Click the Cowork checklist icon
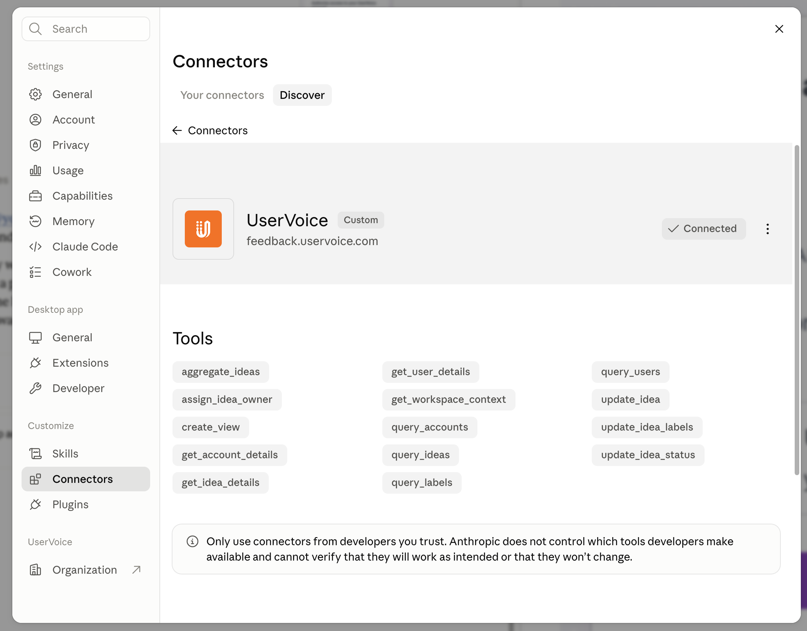The width and height of the screenshot is (807, 631). tap(35, 272)
